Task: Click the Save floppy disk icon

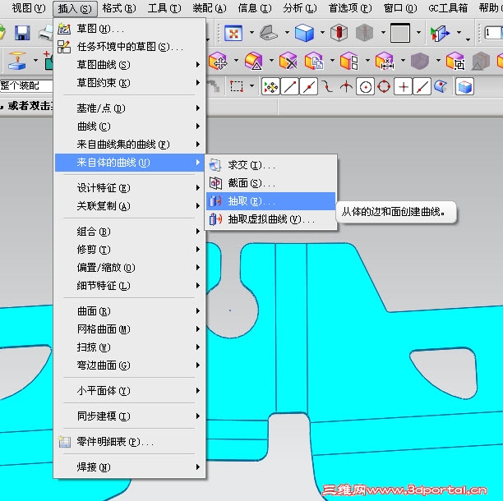Action: coord(22,33)
